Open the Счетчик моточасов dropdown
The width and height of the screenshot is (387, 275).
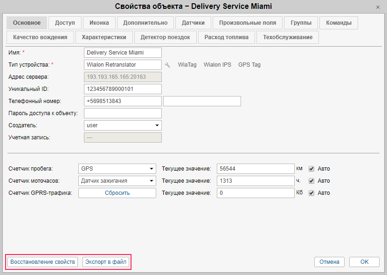[152, 181]
